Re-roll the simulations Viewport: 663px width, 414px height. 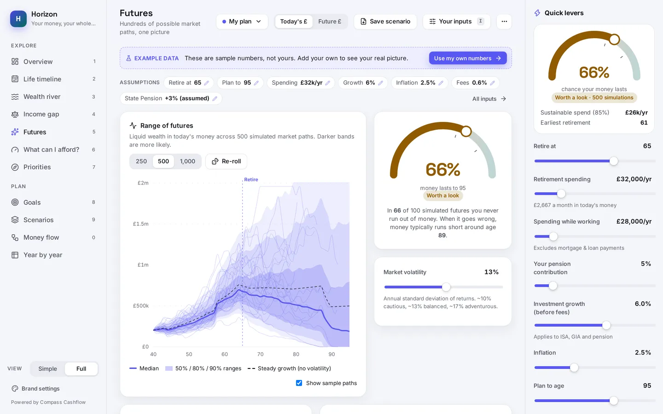click(x=227, y=161)
